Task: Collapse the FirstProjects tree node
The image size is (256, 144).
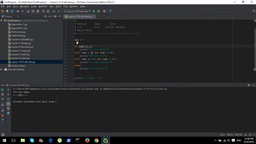Action: coord(2,20)
